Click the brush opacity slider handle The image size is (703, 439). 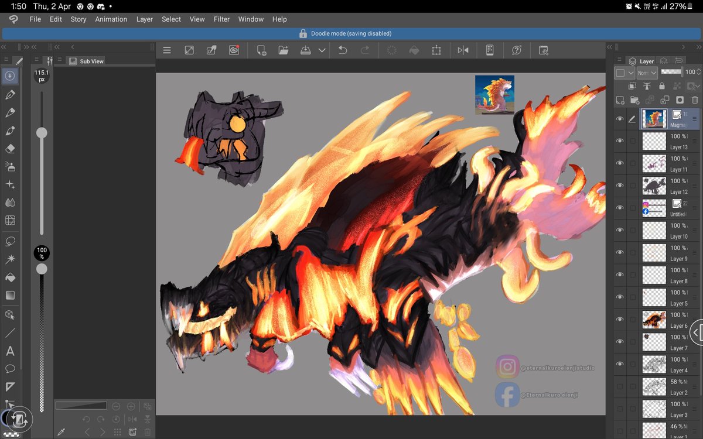tap(42, 269)
